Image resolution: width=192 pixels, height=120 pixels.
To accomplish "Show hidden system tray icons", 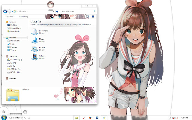I will [x=166, y=118].
